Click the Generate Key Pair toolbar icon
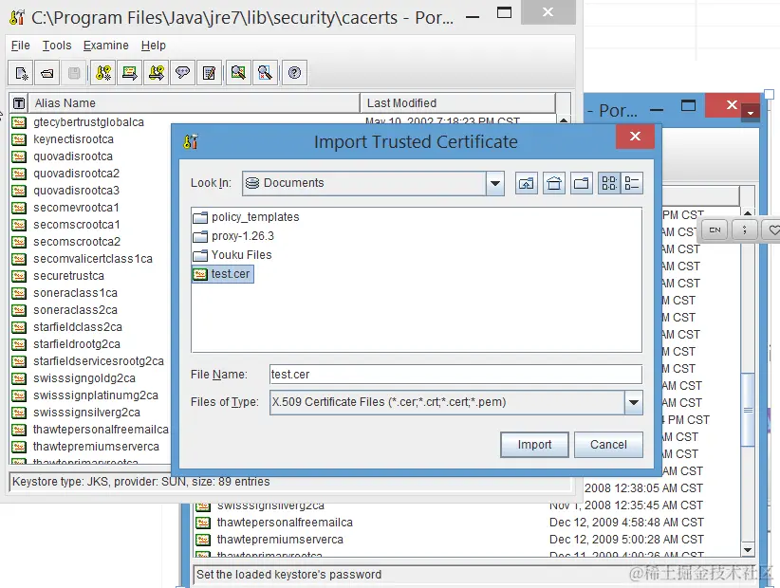Screen dimensions: 780x588 [x=103, y=74]
